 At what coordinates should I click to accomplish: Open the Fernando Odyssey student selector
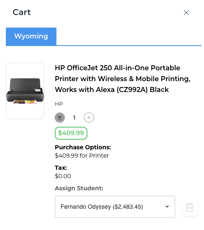(x=115, y=207)
